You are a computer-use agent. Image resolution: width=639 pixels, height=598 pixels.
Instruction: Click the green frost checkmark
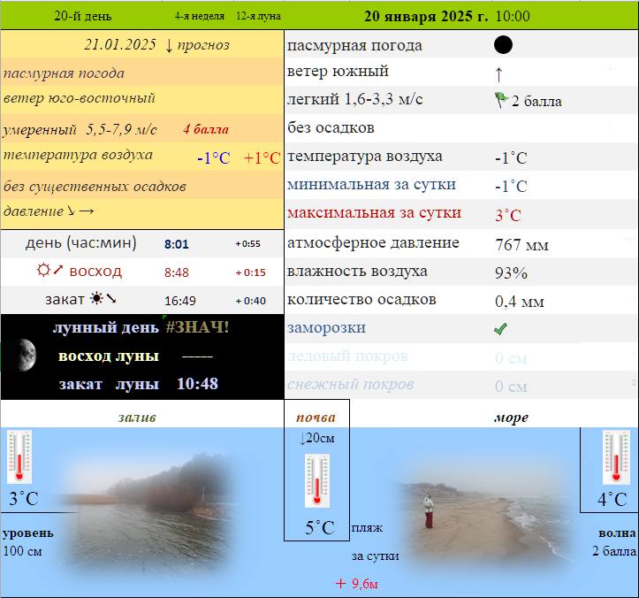click(x=500, y=329)
